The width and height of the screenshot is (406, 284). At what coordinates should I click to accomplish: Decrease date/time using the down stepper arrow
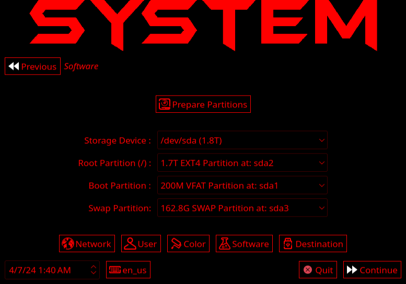coord(94,273)
